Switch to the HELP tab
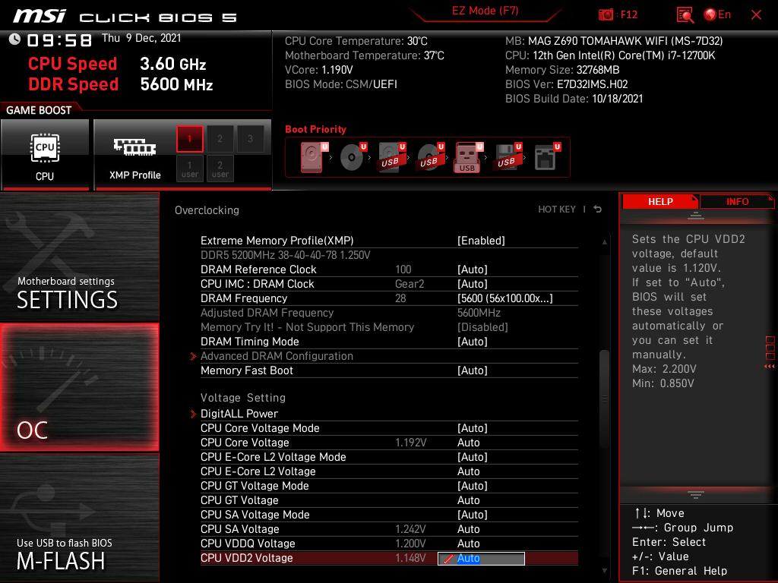 [x=660, y=202]
